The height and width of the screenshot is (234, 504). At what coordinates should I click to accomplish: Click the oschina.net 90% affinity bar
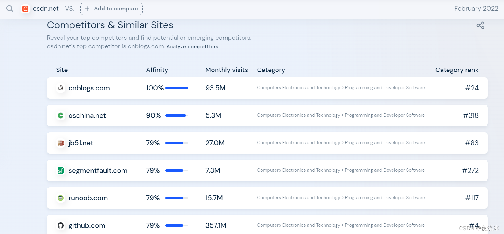tap(177, 115)
